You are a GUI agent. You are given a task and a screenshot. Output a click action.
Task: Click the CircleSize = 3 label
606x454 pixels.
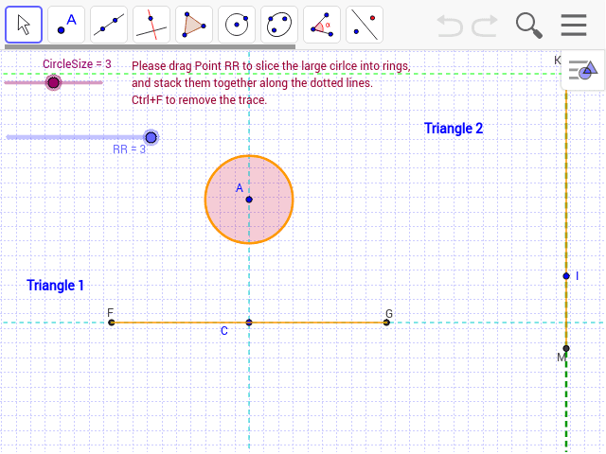77,64
